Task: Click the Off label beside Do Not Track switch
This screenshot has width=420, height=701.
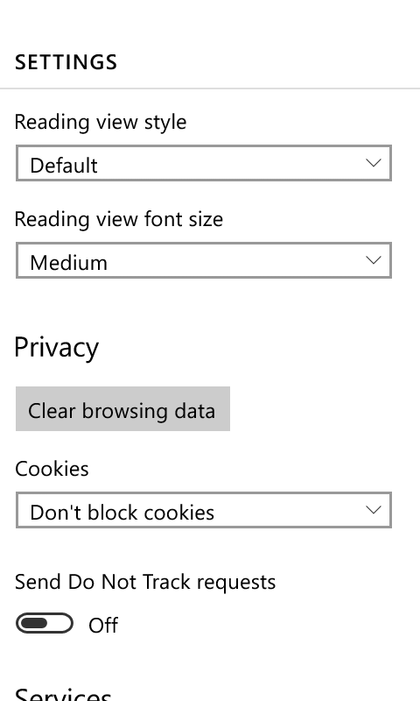Action: click(x=103, y=625)
